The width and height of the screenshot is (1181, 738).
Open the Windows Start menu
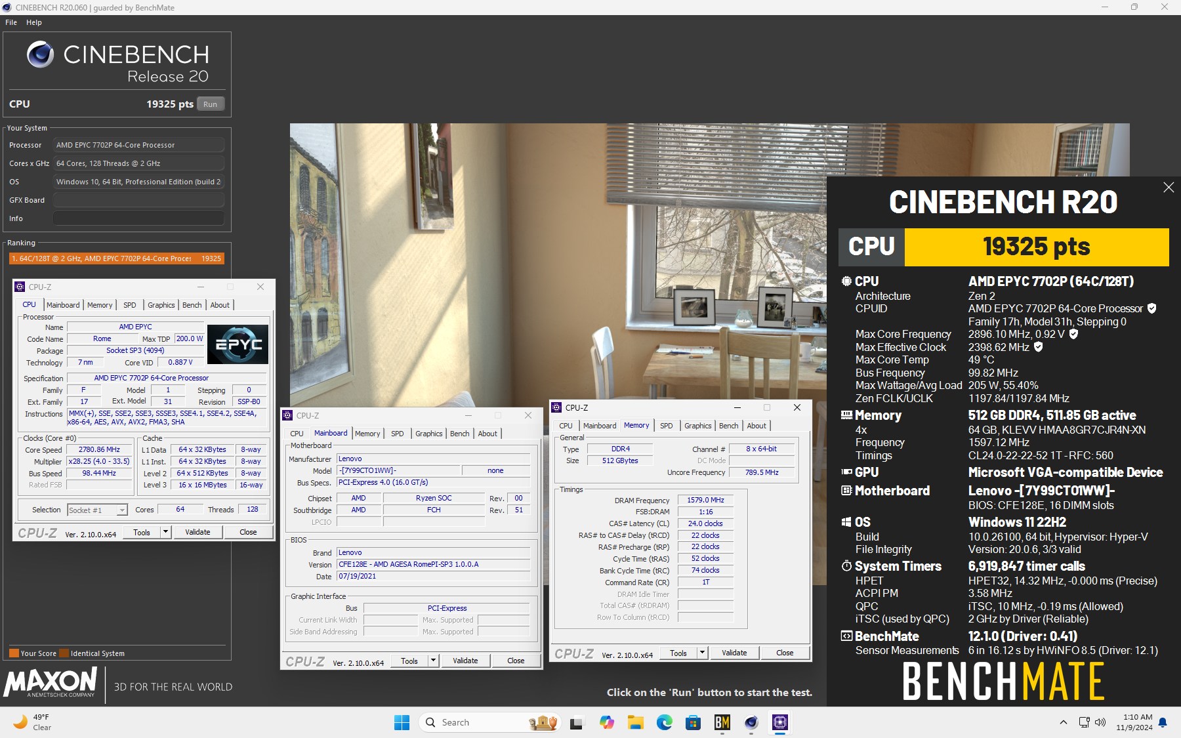402,722
